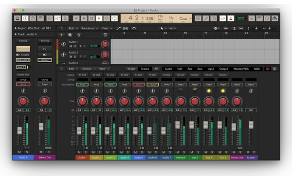Toggle the metronome click button
This screenshot has height=176, width=292.
click(231, 18)
